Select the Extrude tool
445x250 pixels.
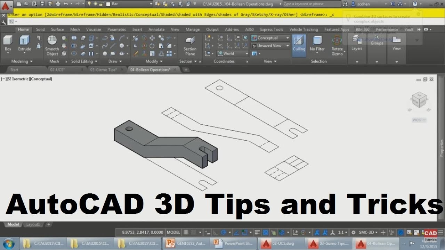pos(25,43)
